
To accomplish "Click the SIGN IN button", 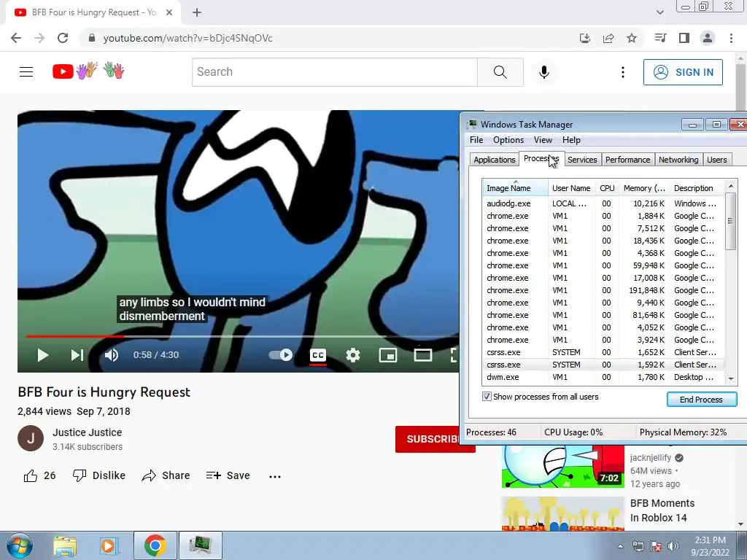I will point(683,72).
